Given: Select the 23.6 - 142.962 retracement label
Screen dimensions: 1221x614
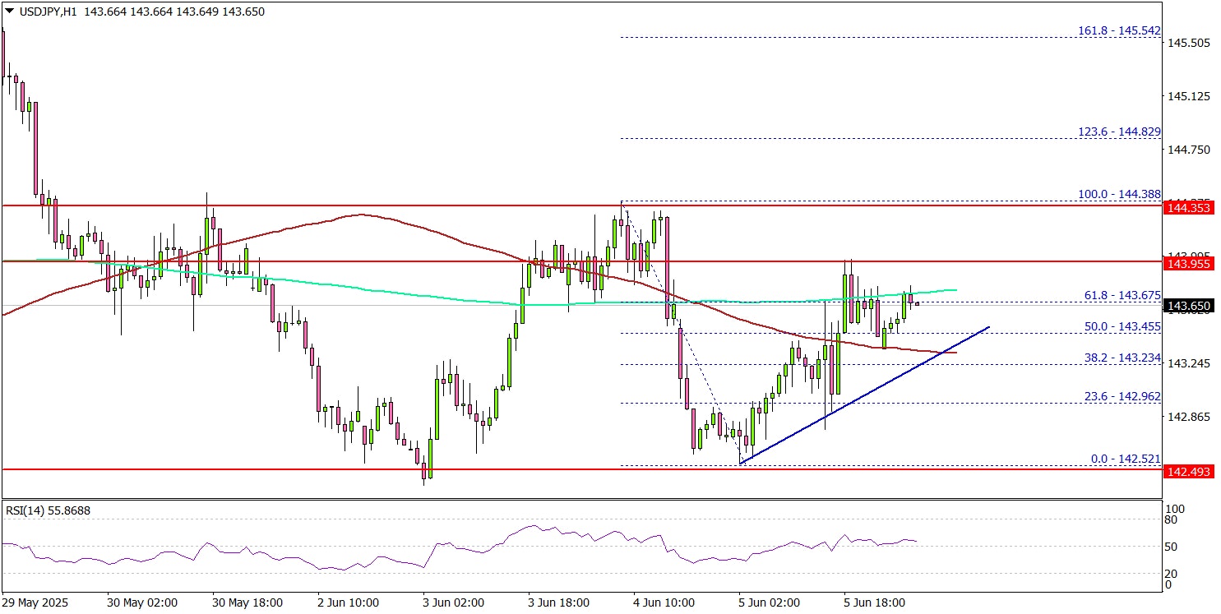Looking at the screenshot, I should [1122, 396].
